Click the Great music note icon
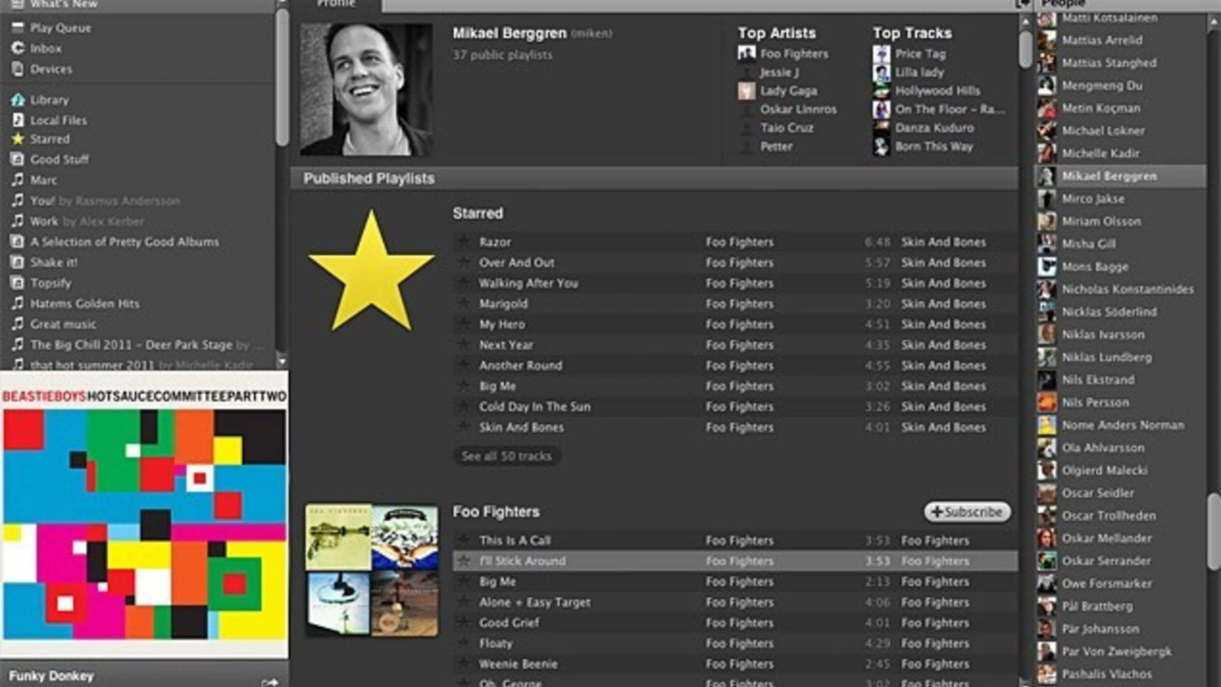The height and width of the screenshot is (687, 1221). tap(17, 324)
